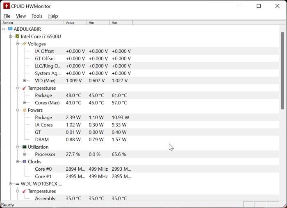Select the LLC/Ring O... voltage row
The height and width of the screenshot is (208, 287).
tap(157, 66)
